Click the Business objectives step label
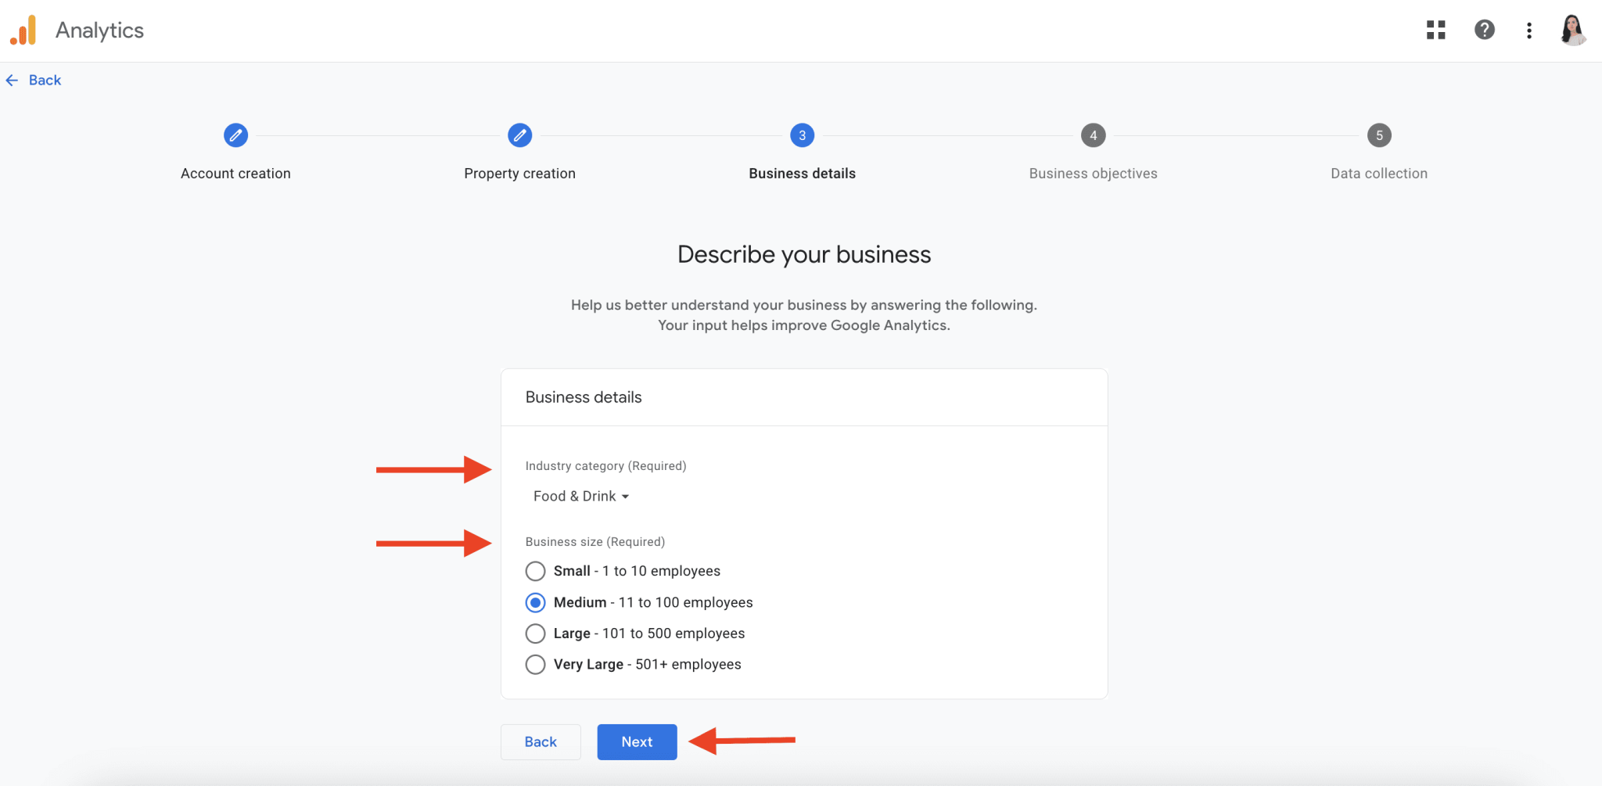1602x786 pixels. [x=1093, y=174]
